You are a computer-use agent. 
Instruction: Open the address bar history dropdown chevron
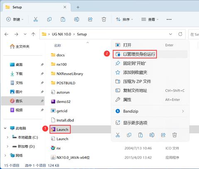click(x=170, y=34)
